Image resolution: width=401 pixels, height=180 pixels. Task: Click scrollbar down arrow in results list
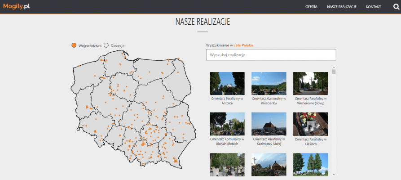coord(334,173)
